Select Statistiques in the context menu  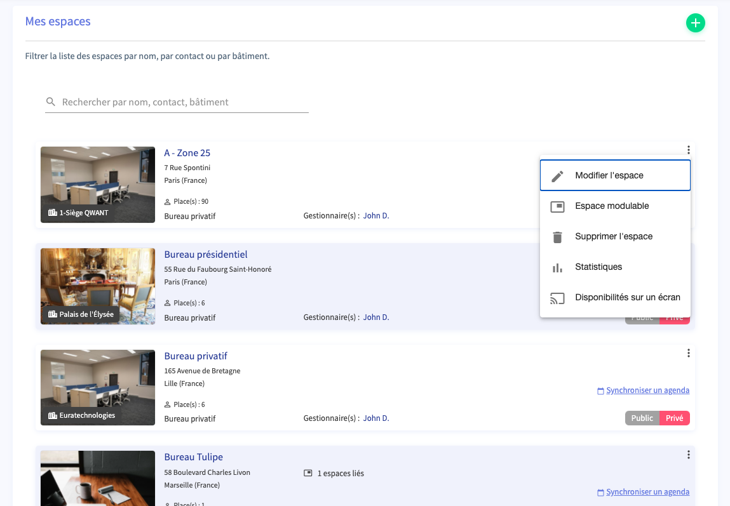point(598,267)
